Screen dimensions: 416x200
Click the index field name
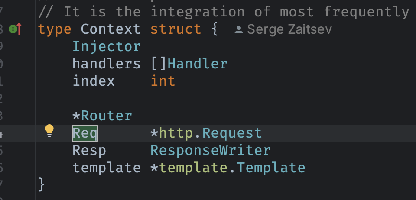94,81
